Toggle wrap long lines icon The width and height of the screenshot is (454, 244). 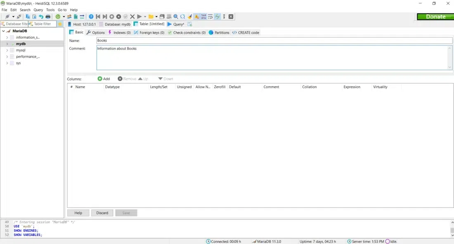pos(210,17)
